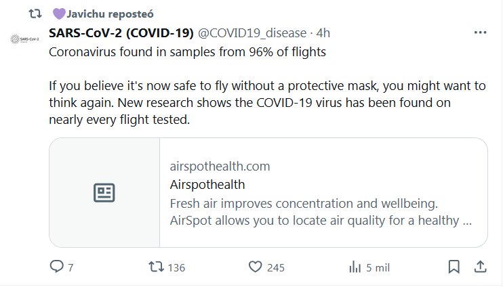Click the 136 reposts count

click(x=176, y=267)
